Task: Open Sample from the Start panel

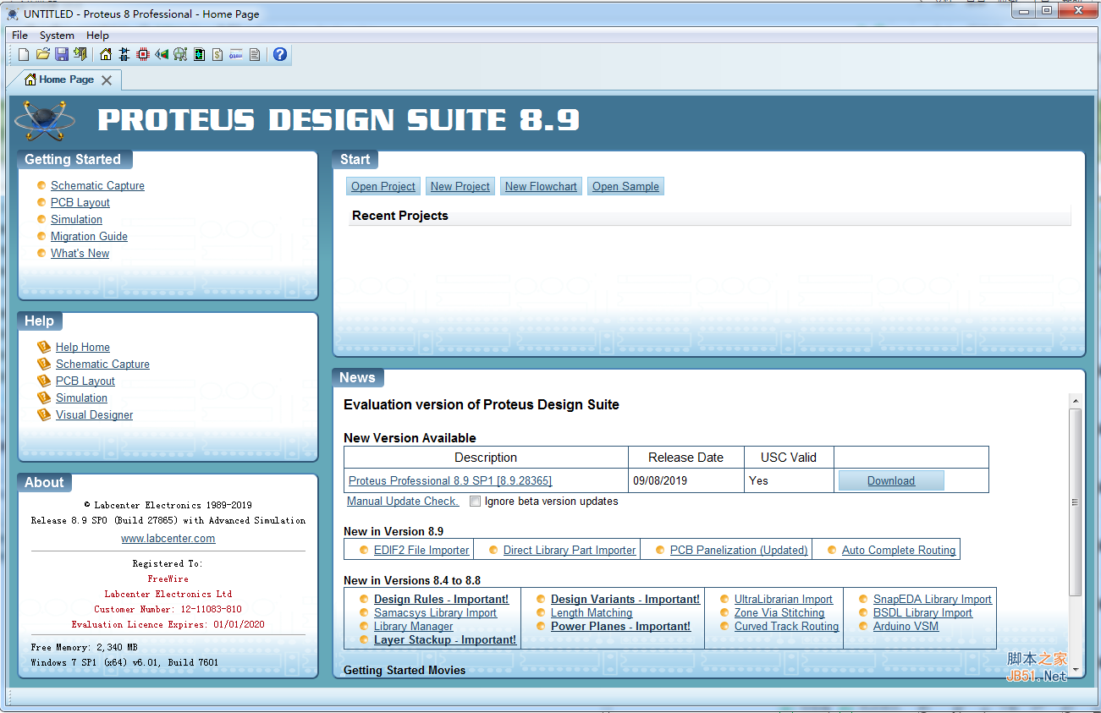Action: click(625, 185)
